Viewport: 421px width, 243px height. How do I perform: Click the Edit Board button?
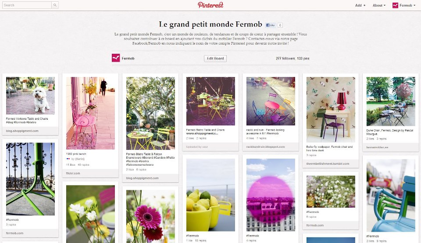[x=215, y=58]
